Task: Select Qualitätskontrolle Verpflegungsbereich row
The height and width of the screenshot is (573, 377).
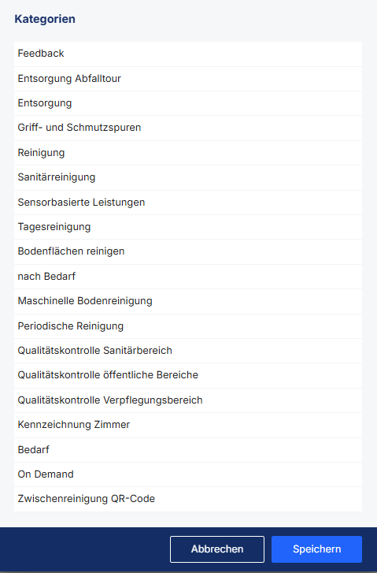Action: click(188, 400)
